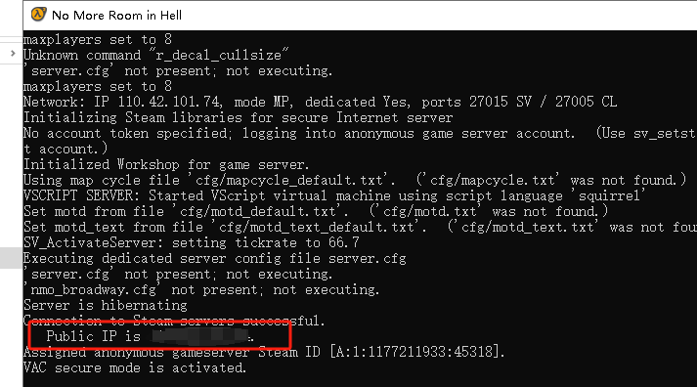This screenshot has height=387, width=697.
Task: Click the "VAC secure mode is activated" line
Action: pos(135,367)
